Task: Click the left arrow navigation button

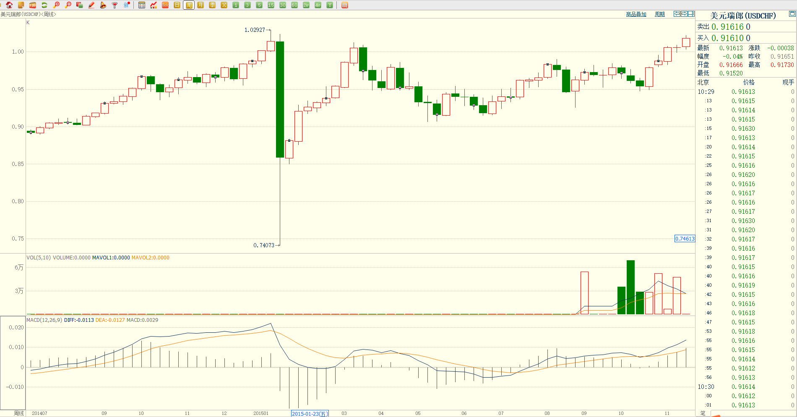Action: coord(677,14)
